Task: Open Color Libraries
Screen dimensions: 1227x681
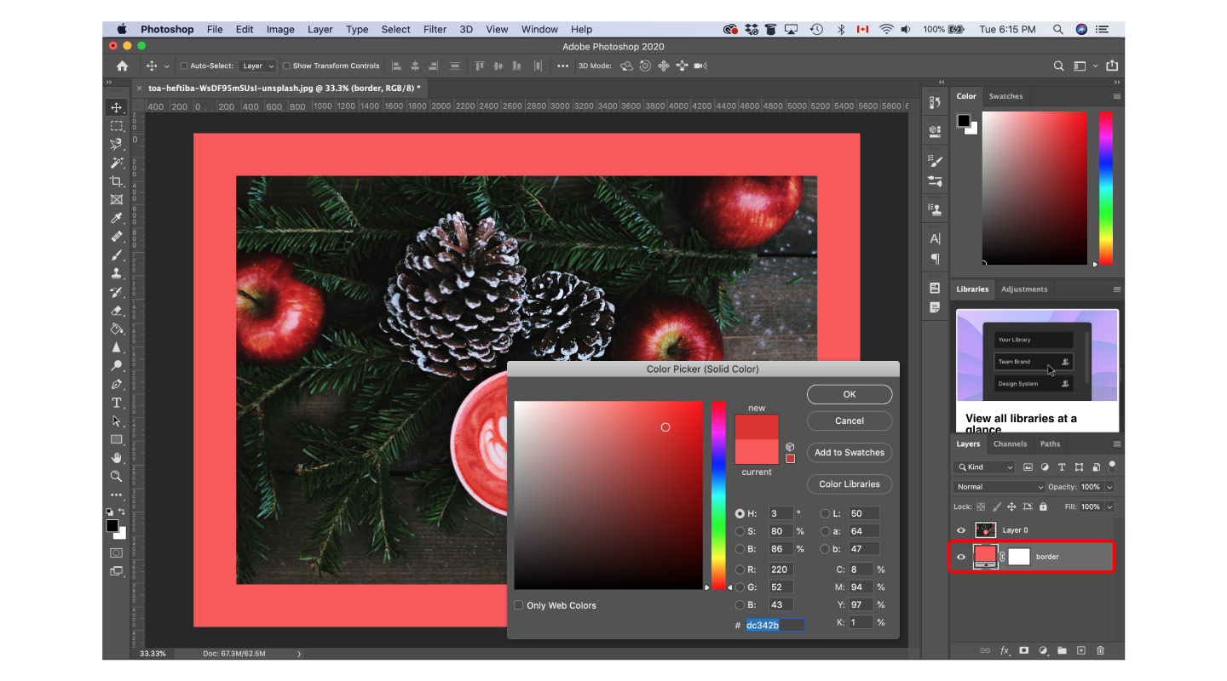Action: pos(849,484)
